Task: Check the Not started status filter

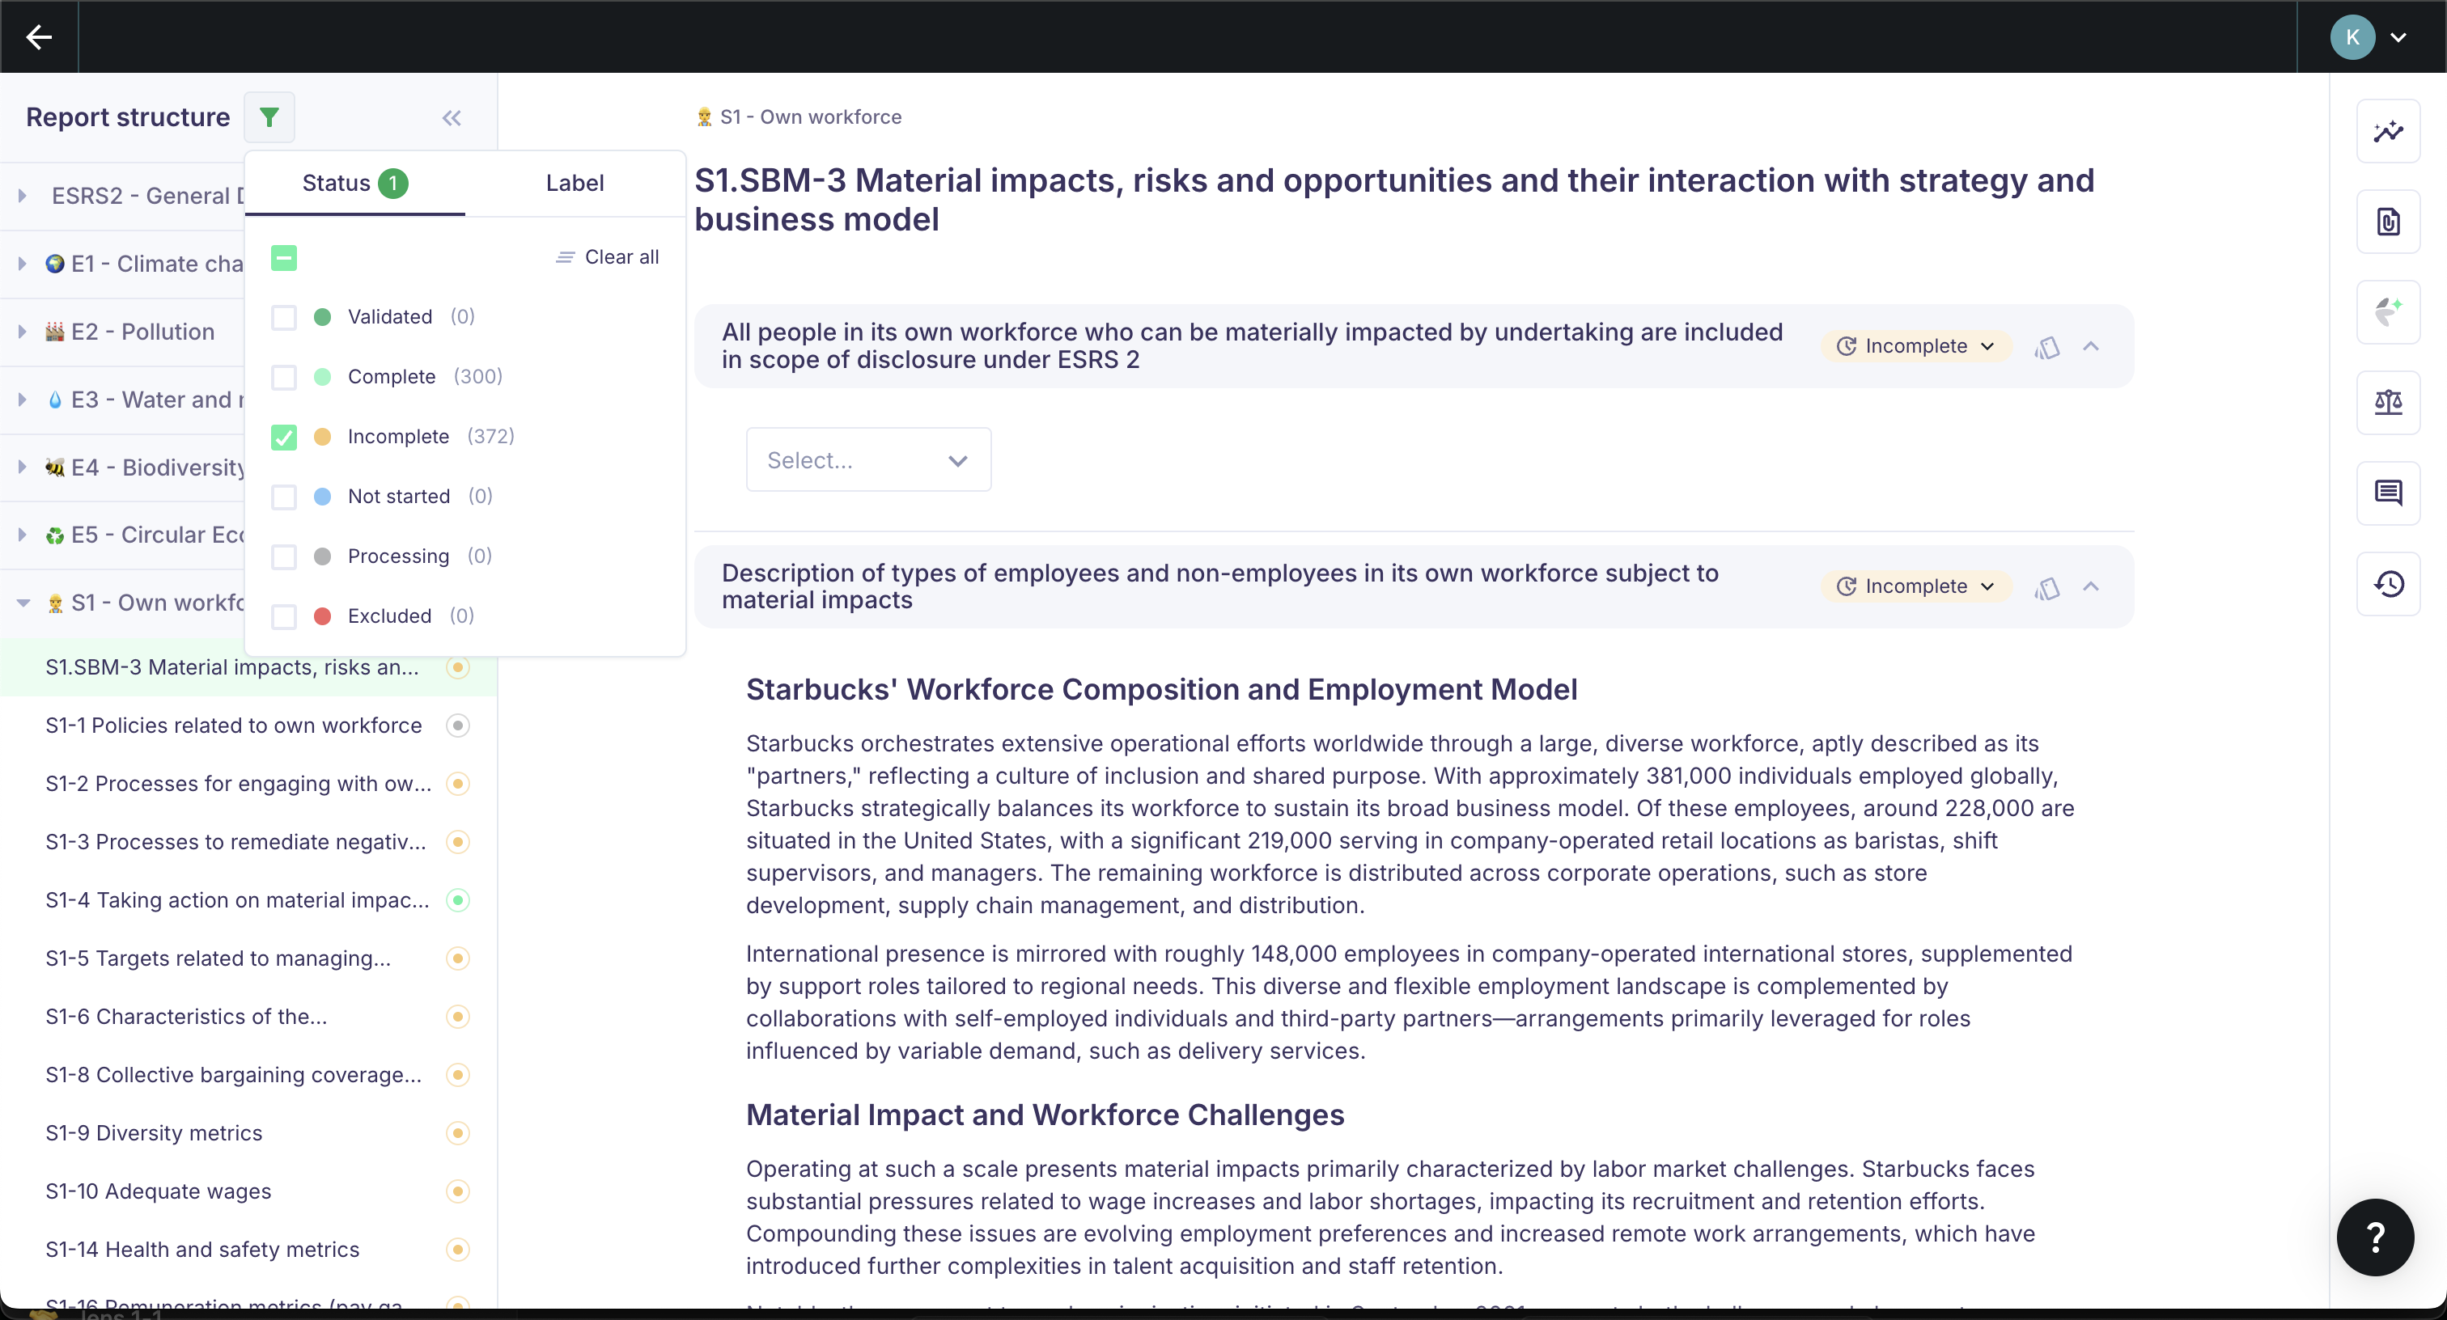Action: pyautogui.click(x=284, y=497)
